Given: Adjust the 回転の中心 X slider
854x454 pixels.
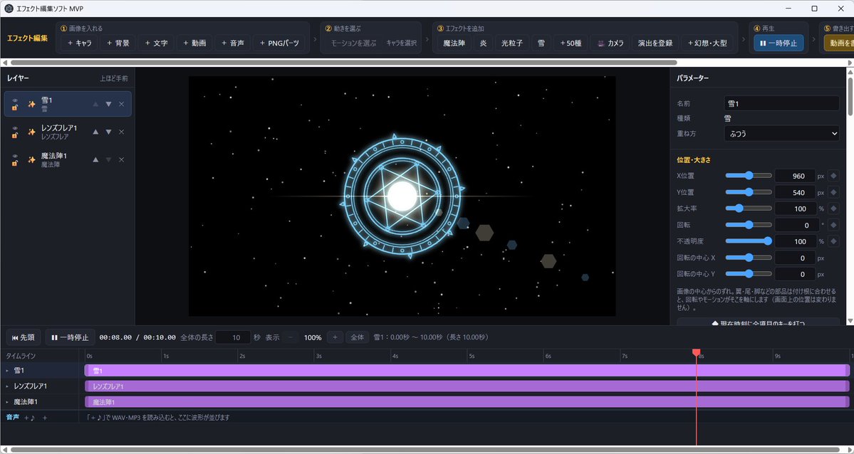Looking at the screenshot, I should coord(749,258).
